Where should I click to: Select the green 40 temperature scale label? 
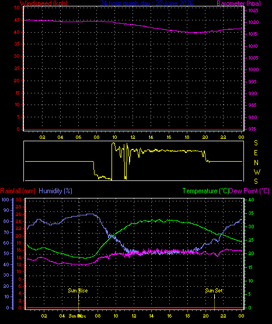pyautogui.click(x=251, y=200)
